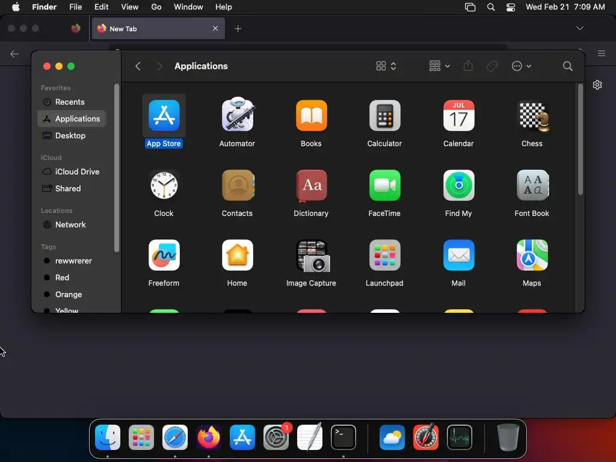616x462 pixels.
Task: Open Weather app from the Dock
Action: [392, 437]
